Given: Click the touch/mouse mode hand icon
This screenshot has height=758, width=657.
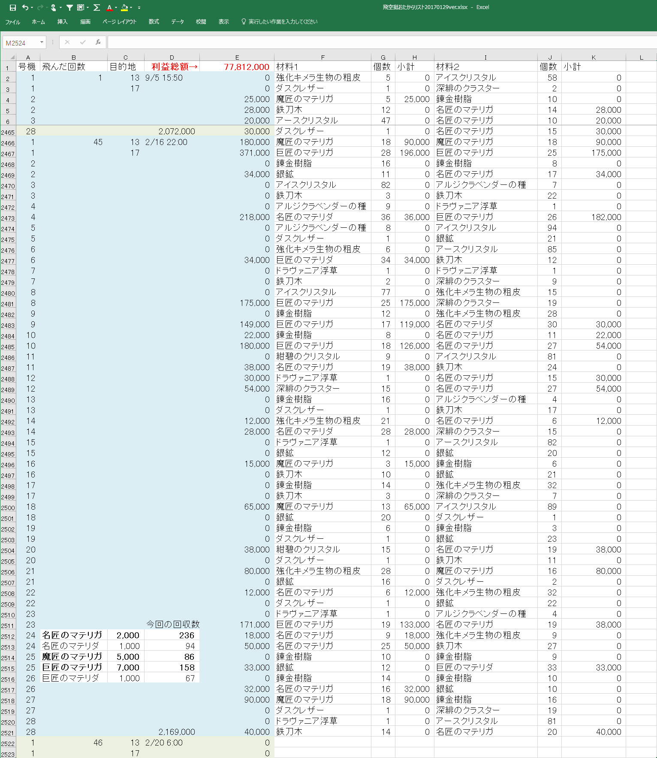Looking at the screenshot, I should (x=54, y=7).
